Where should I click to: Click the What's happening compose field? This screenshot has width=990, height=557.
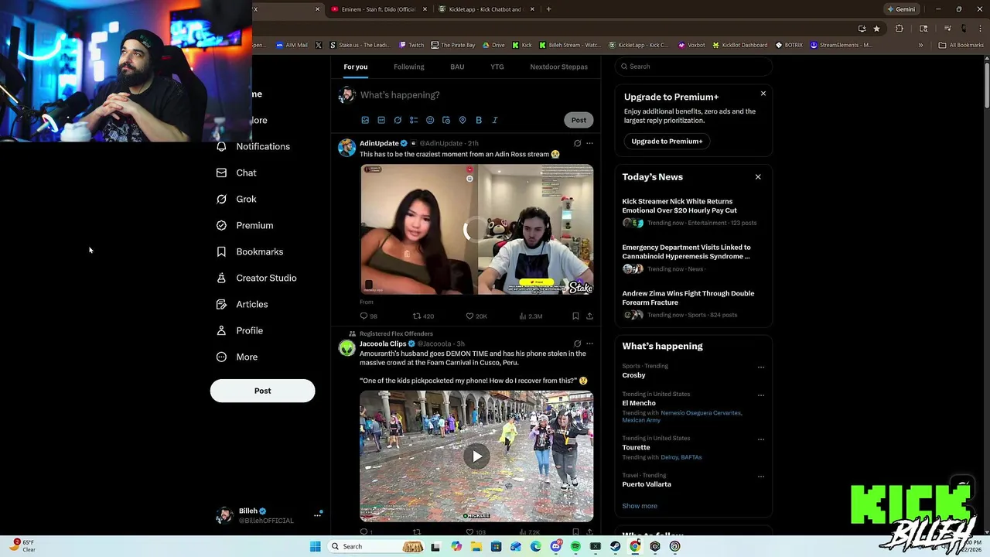point(476,94)
